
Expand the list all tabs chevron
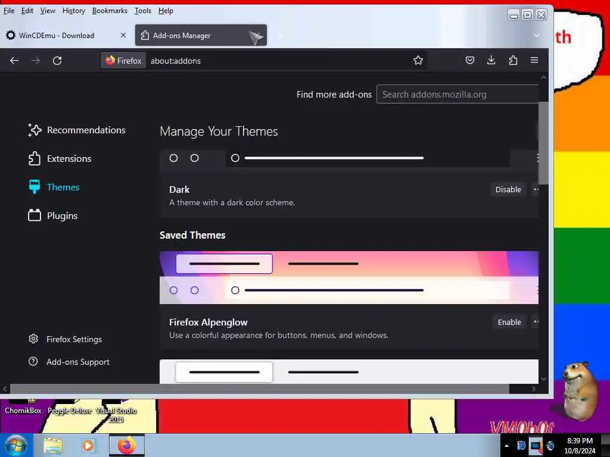(537, 35)
